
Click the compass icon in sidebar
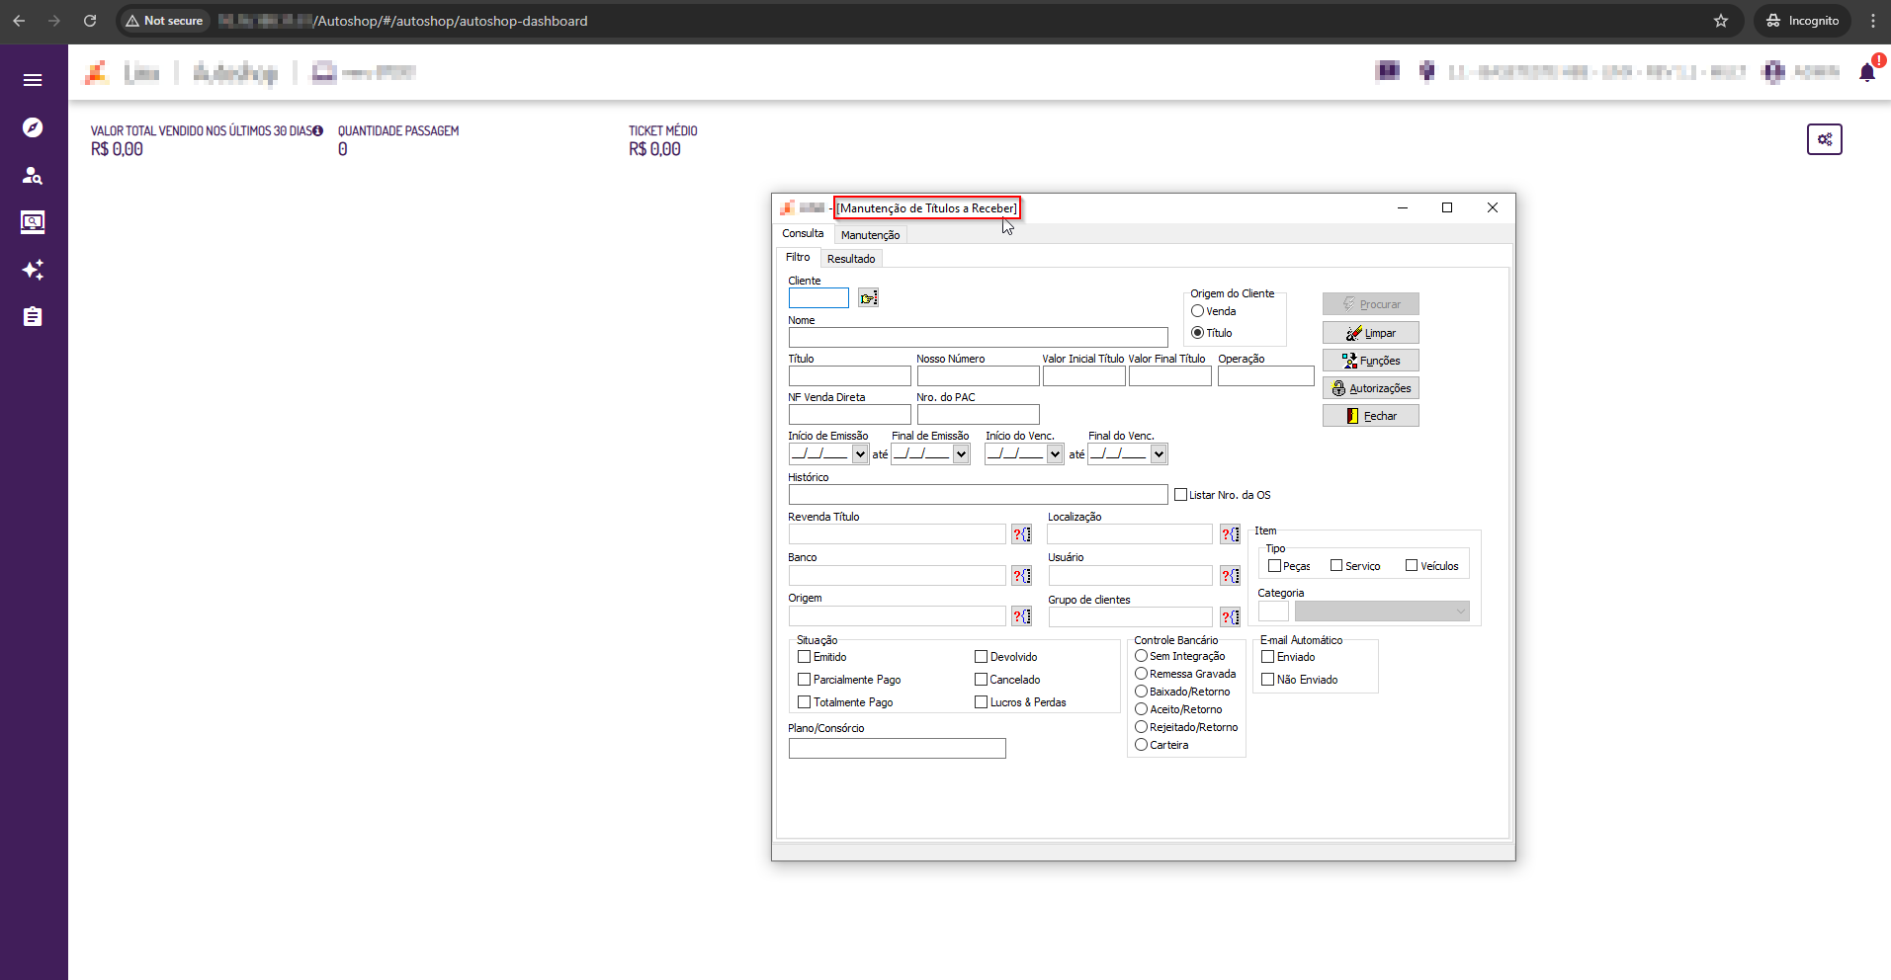(33, 127)
